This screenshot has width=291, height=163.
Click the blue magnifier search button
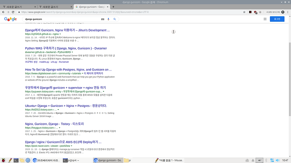pos(115,19)
